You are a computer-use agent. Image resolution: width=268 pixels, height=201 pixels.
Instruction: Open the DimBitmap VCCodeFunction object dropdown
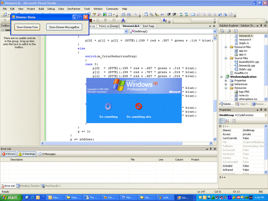[x=266, y=115]
